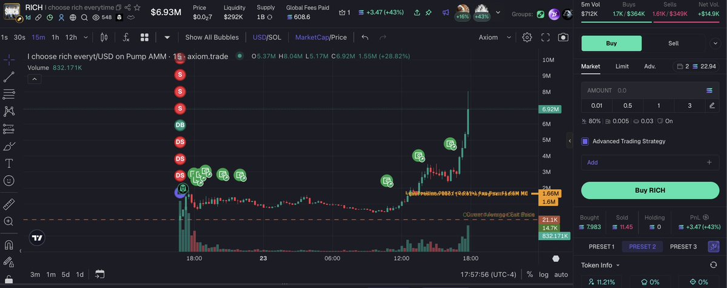Select the Market order tab
Image resolution: width=727 pixels, height=288 pixels.
[x=590, y=66]
